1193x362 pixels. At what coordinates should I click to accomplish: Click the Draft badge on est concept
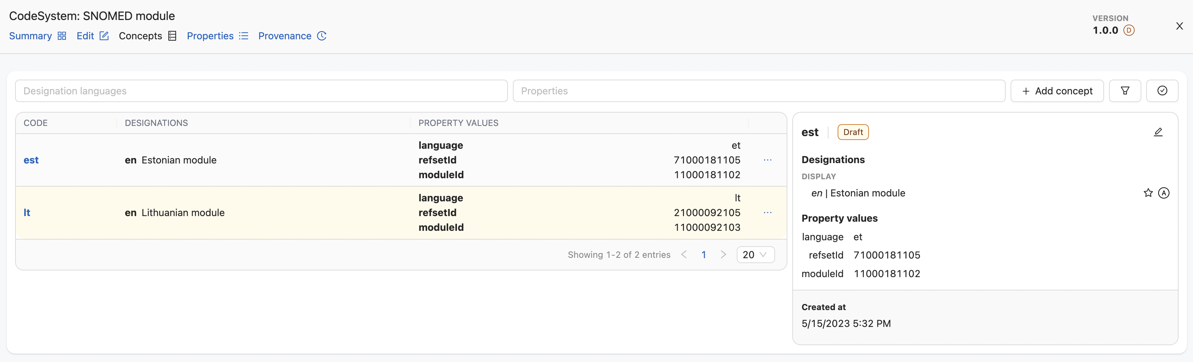coord(853,132)
